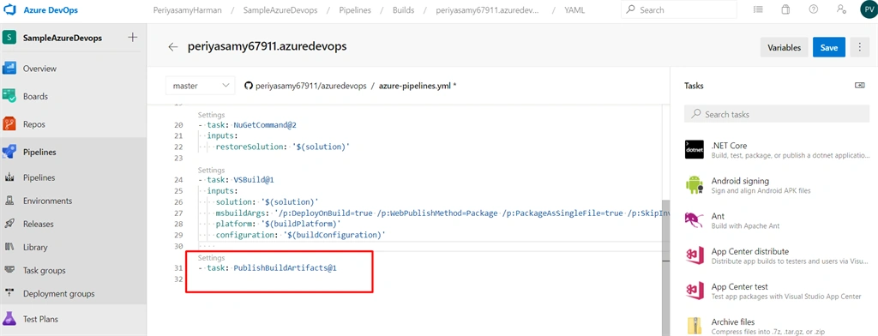Open the work items list icon
878x336 pixels.
(x=758, y=9)
